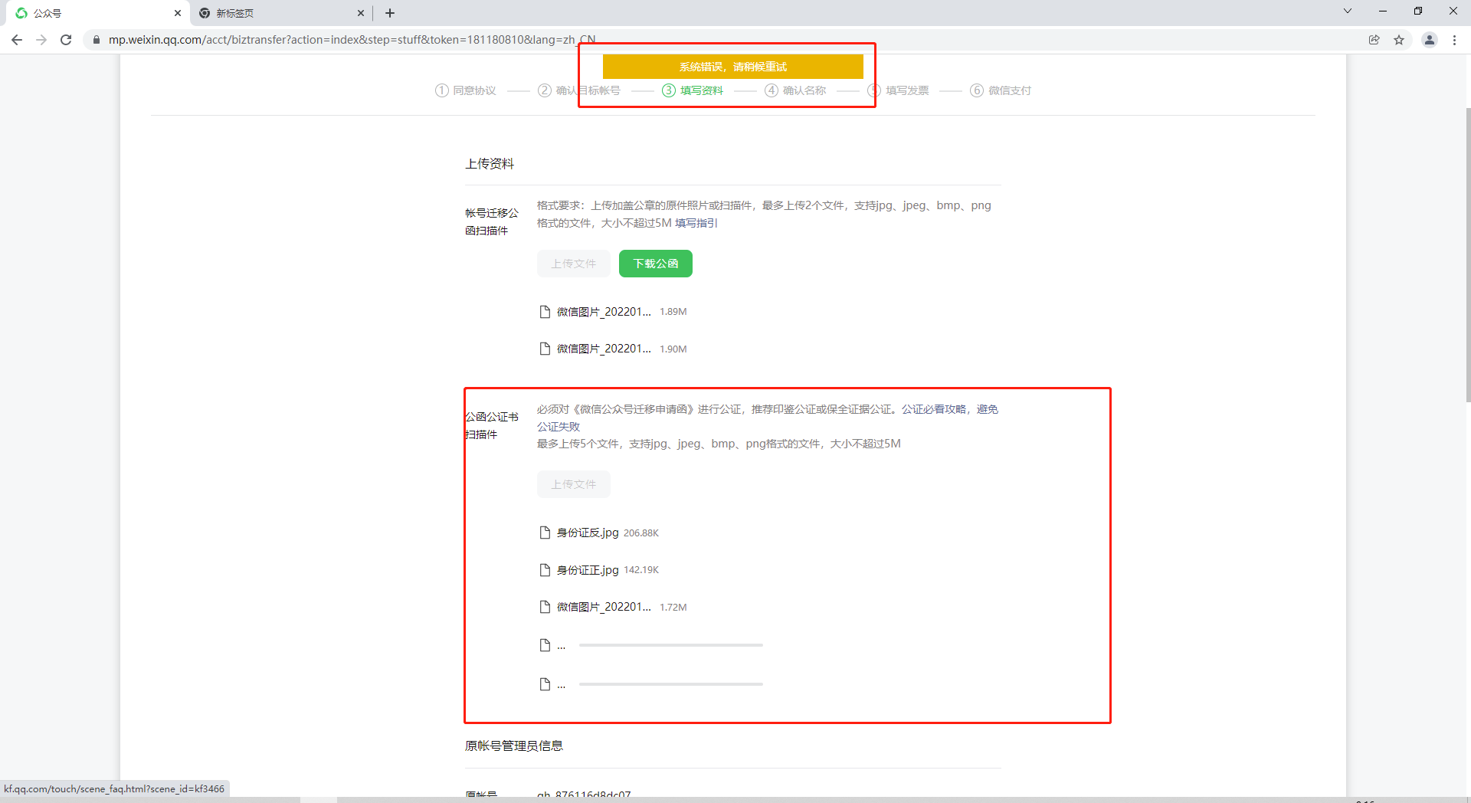Click the vertical page scrollbar

coord(1468,254)
